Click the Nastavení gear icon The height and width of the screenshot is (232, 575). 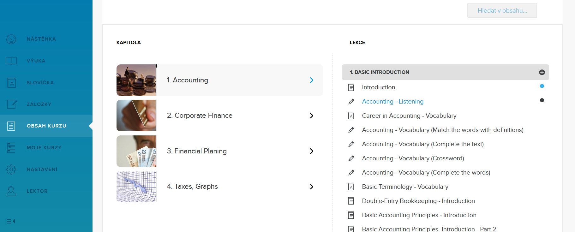(11, 170)
